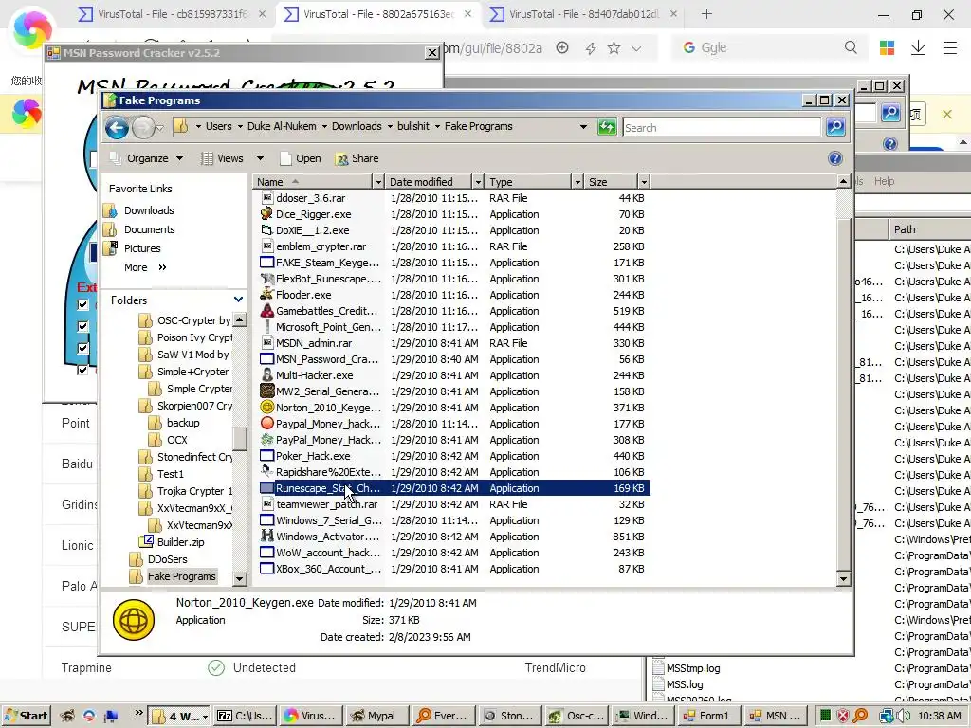This screenshot has width=971, height=728.
Task: Refresh the Fake Programs folder view
Action: 607,128
